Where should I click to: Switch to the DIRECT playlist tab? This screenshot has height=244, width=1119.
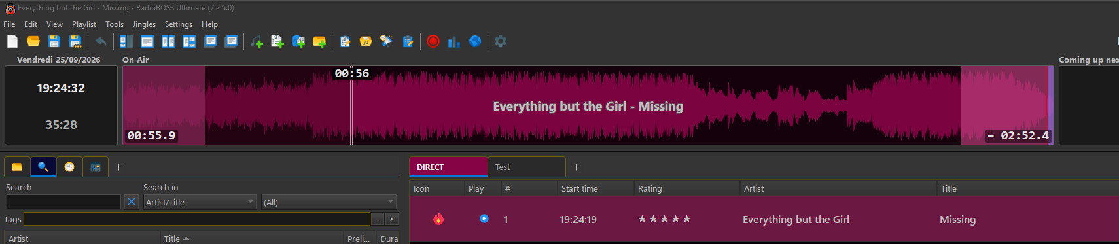(x=448, y=167)
